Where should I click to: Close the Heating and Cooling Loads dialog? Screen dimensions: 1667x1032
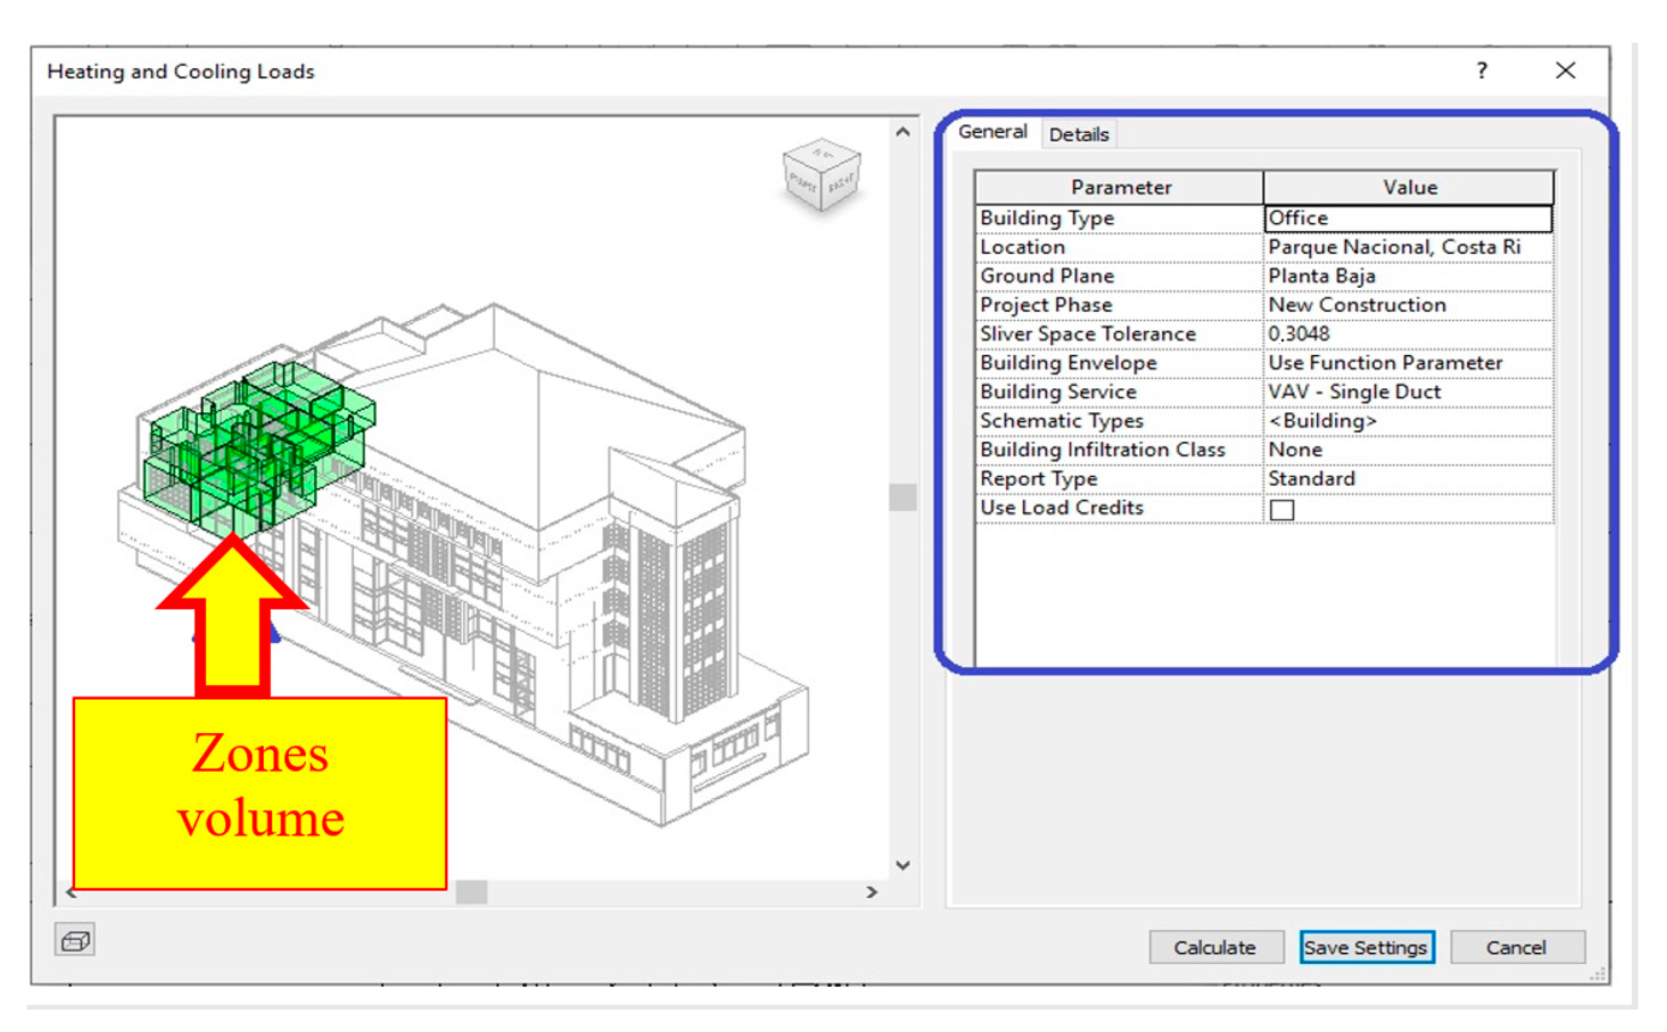pyautogui.click(x=1565, y=71)
